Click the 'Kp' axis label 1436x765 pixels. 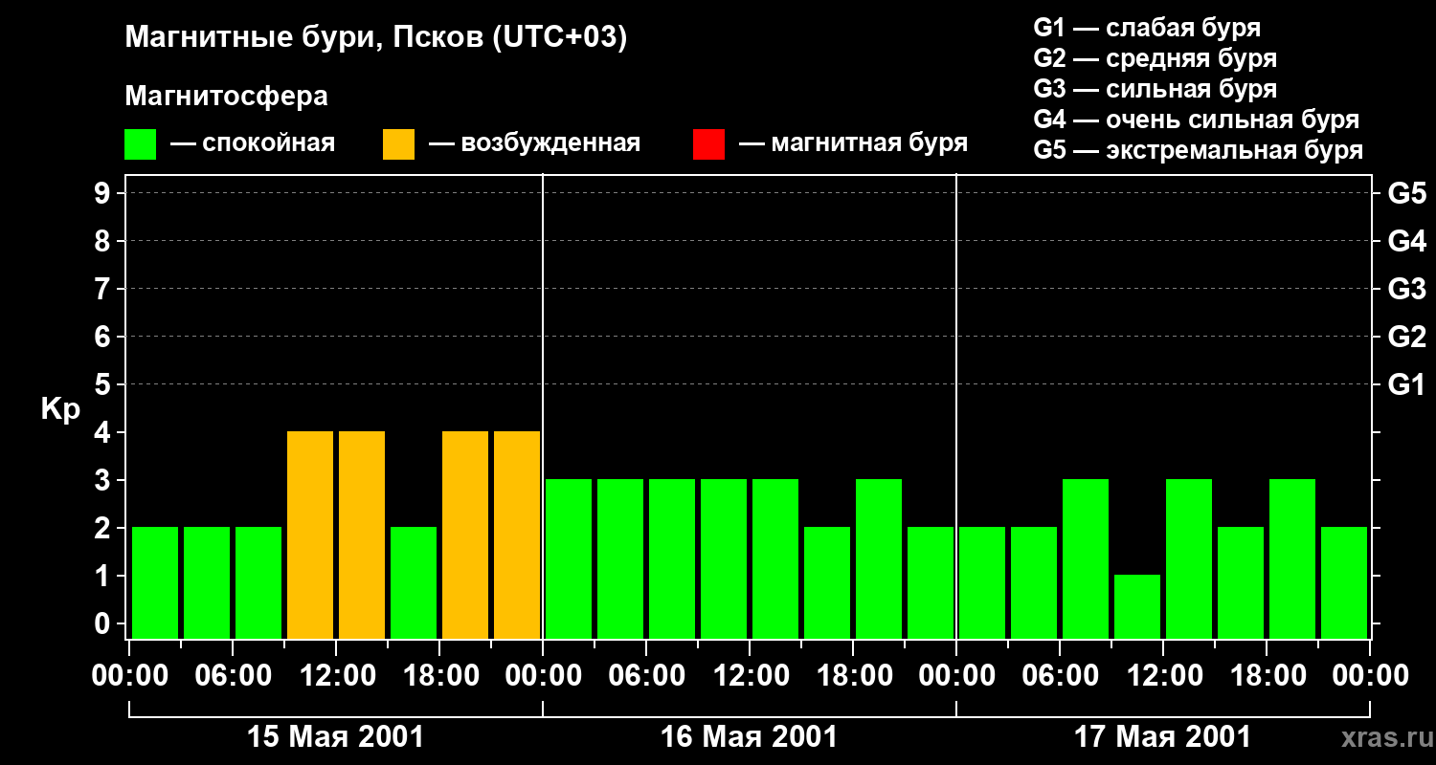point(60,409)
